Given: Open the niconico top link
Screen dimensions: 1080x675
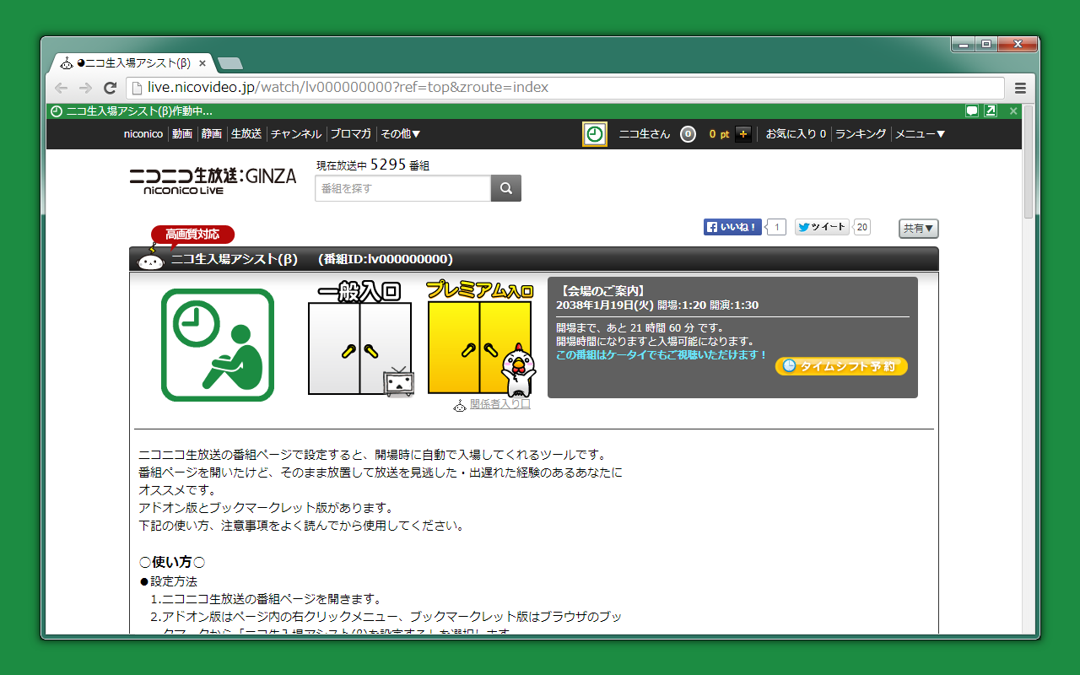Looking at the screenshot, I should 143,134.
